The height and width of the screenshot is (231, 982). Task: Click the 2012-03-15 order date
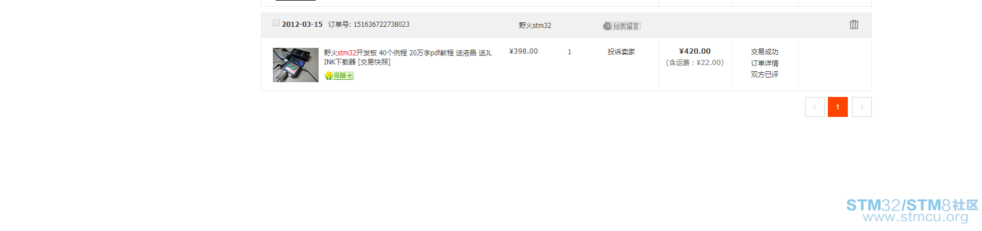pos(302,25)
